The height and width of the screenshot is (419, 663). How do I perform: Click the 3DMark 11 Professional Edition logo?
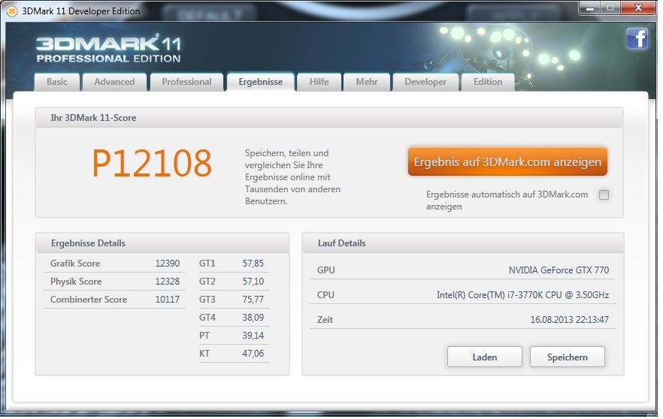point(109,50)
